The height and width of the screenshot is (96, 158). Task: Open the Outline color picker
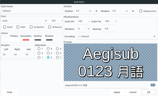point(38,40)
